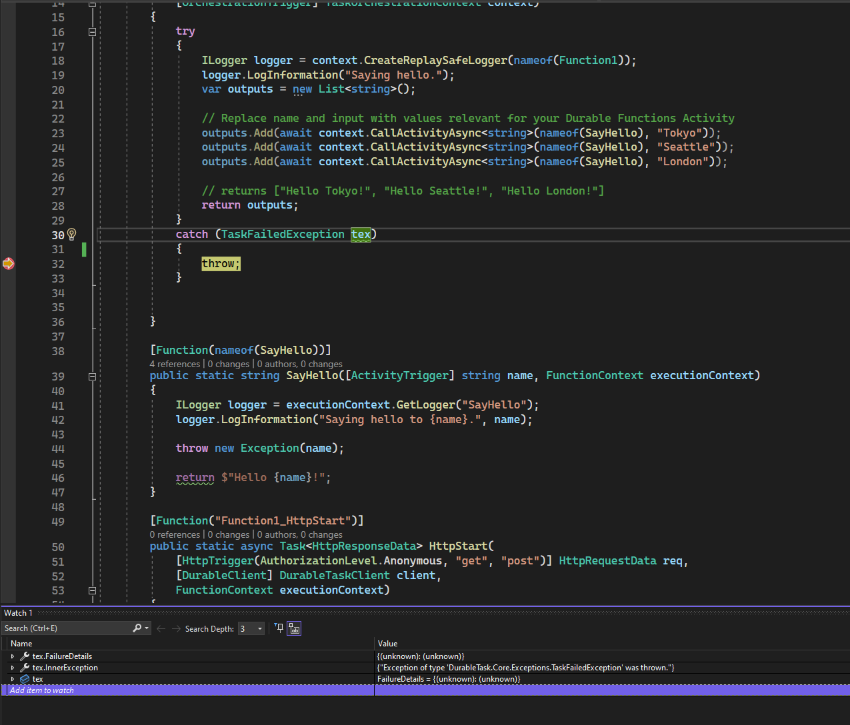Viewport: 850px width, 725px height.
Task: Click the search back arrow in Watch panel
Action: pyautogui.click(x=160, y=628)
